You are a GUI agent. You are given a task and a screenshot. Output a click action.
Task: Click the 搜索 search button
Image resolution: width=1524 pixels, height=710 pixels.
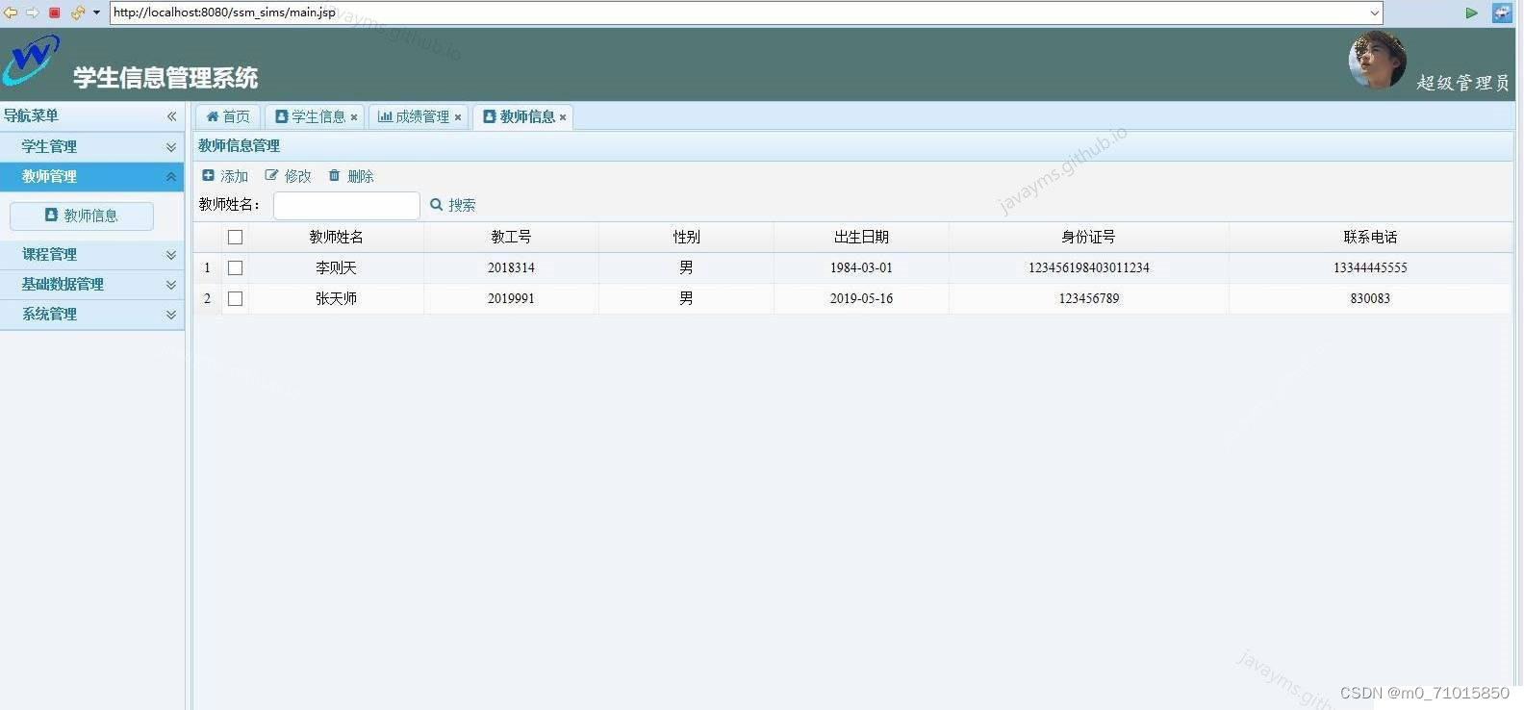(x=452, y=205)
